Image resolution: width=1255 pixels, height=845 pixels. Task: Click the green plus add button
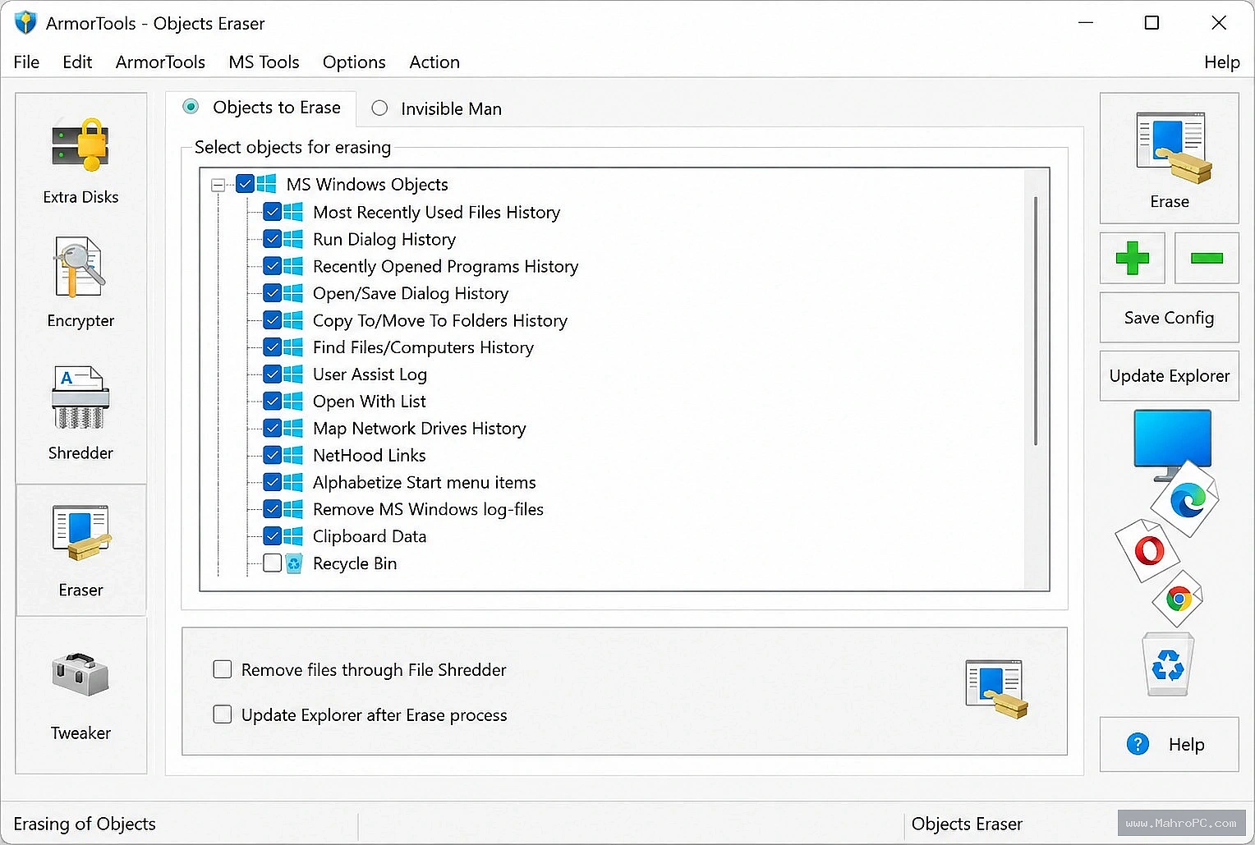1133,258
